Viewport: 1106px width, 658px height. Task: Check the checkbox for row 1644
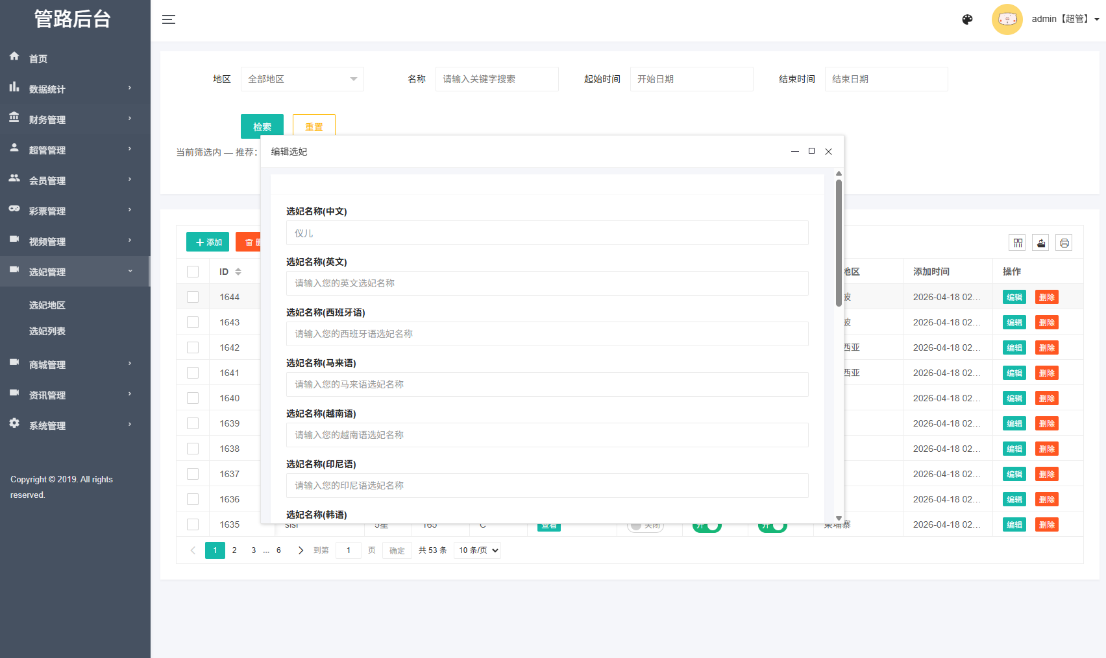(x=193, y=297)
